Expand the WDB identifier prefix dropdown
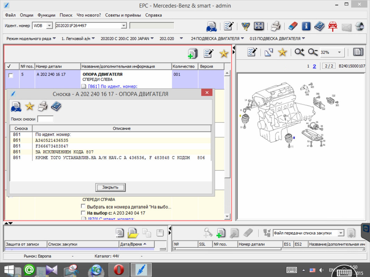This screenshot has width=370, height=277. click(49, 26)
